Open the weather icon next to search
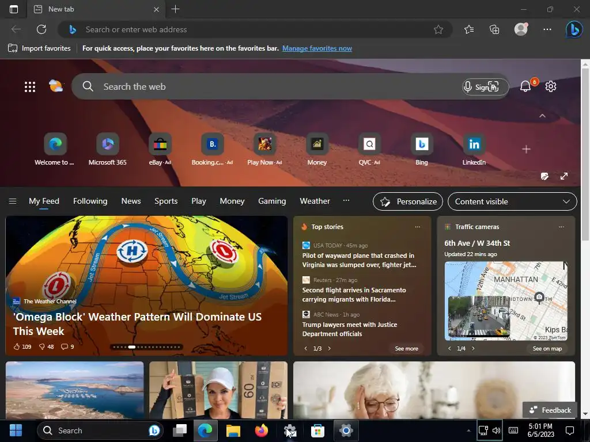This screenshot has width=590, height=442. (56, 86)
